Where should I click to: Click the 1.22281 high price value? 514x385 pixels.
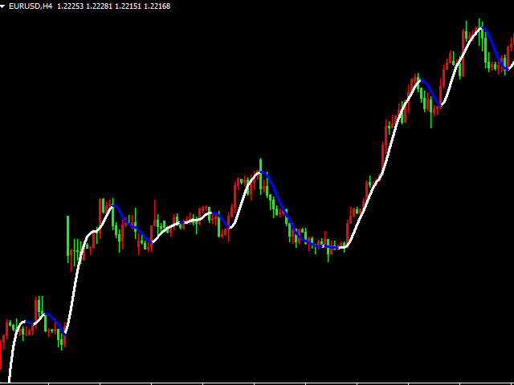click(100, 6)
